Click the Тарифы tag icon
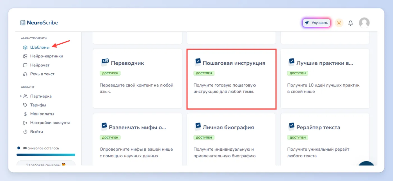The image size is (393, 181). 25,105
